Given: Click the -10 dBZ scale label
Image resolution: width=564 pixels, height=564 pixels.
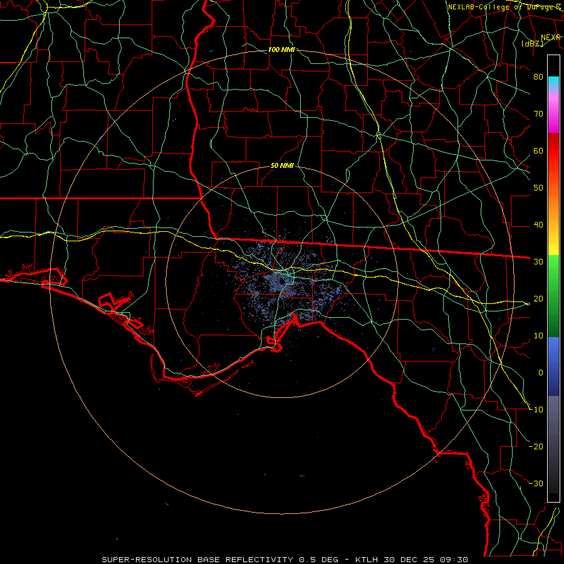Looking at the screenshot, I should (536, 410).
